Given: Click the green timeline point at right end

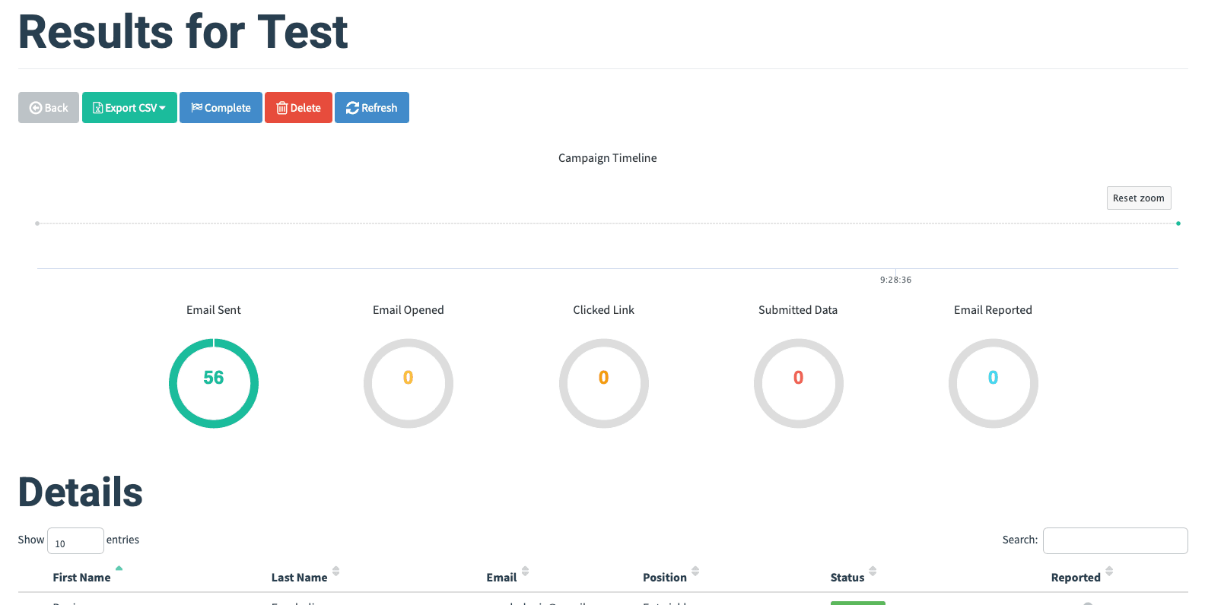Looking at the screenshot, I should point(1178,223).
